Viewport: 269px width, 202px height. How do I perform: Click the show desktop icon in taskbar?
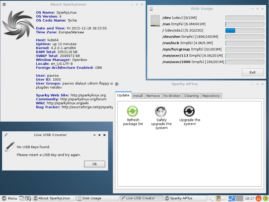[x=22, y=198]
